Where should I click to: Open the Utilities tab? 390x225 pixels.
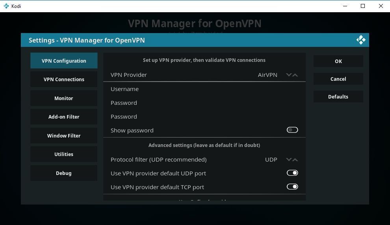click(x=64, y=154)
